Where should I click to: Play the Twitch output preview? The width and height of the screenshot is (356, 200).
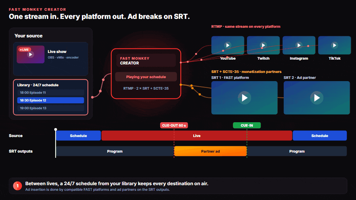point(263,45)
